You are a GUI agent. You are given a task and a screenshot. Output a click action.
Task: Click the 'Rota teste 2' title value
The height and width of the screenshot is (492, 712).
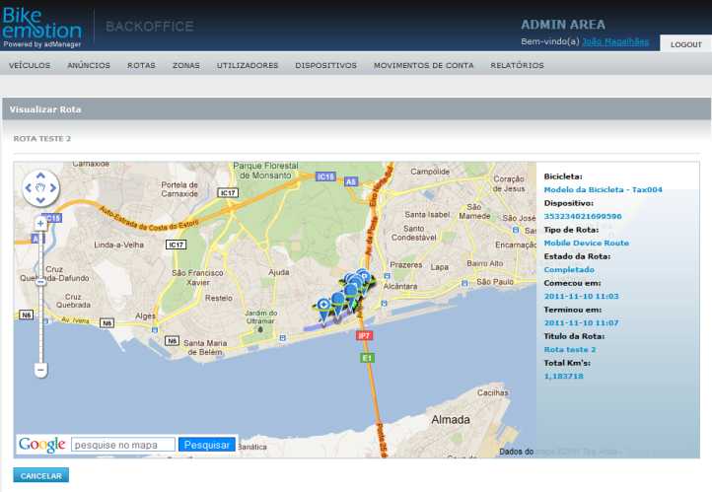coord(570,349)
